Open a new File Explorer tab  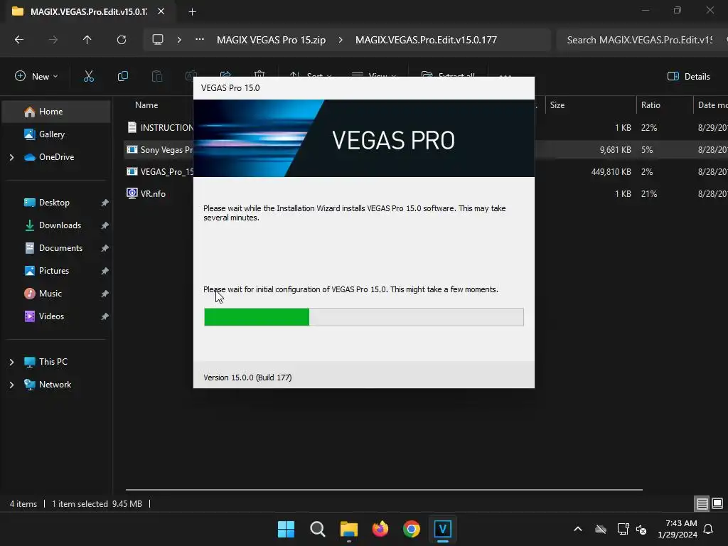[192, 11]
